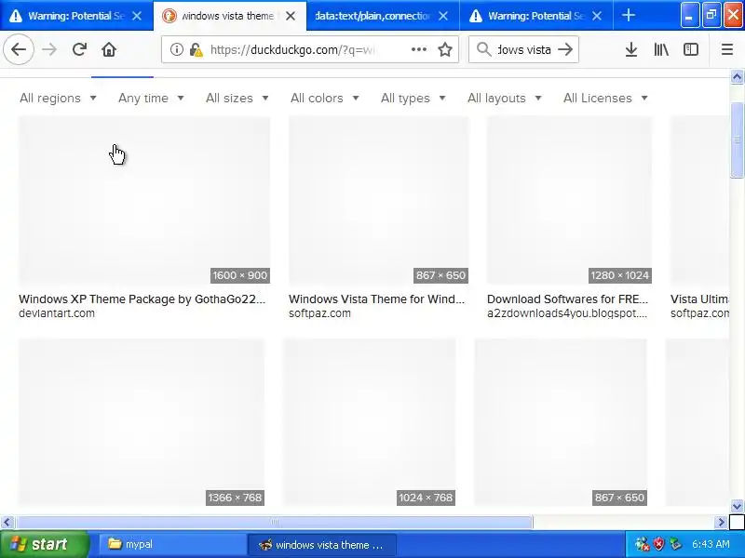Open Download Softwares for FRE... link
The image size is (745, 558).
[x=567, y=299]
